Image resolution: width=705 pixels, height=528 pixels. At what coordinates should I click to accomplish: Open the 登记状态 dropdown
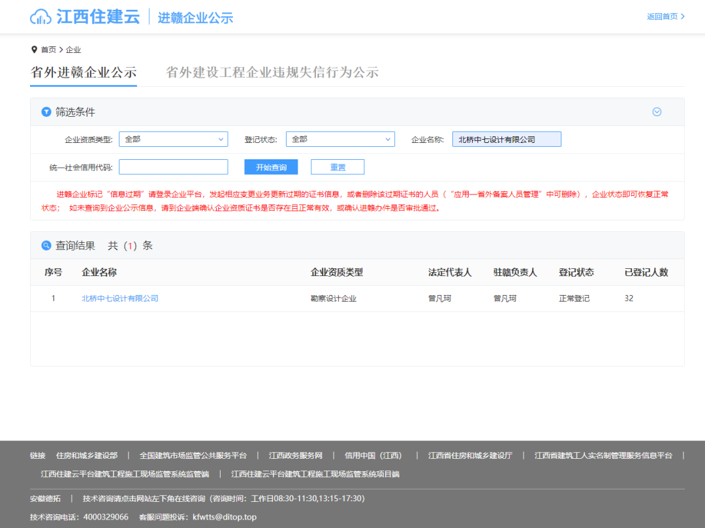coord(340,139)
